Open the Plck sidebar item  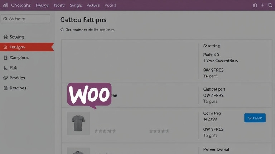[13, 68]
